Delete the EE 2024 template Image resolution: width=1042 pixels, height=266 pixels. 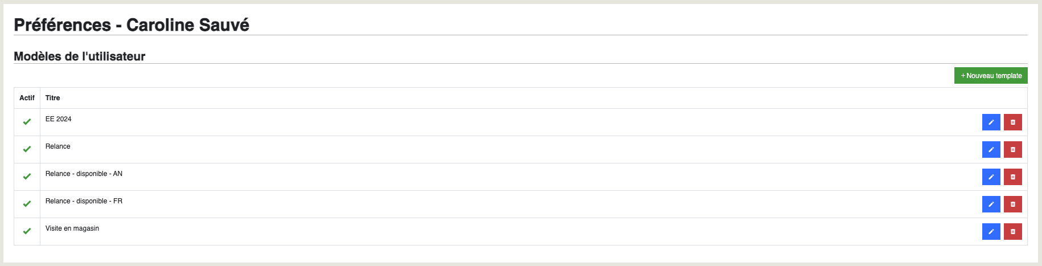tap(1012, 122)
